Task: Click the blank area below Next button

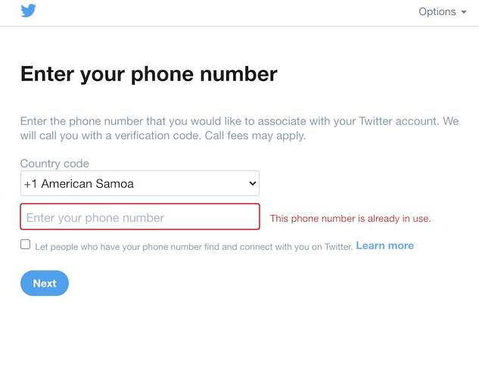Action: [227, 333]
